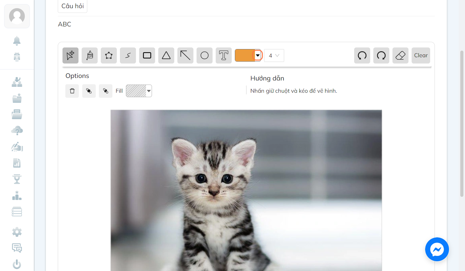Image resolution: width=465 pixels, height=271 pixels.
Task: Choose the arrow line tool
Action: [185, 56]
